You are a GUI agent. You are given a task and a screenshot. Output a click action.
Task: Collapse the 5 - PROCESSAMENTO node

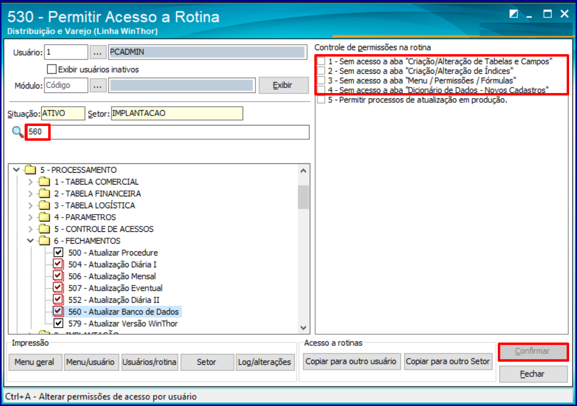16,170
